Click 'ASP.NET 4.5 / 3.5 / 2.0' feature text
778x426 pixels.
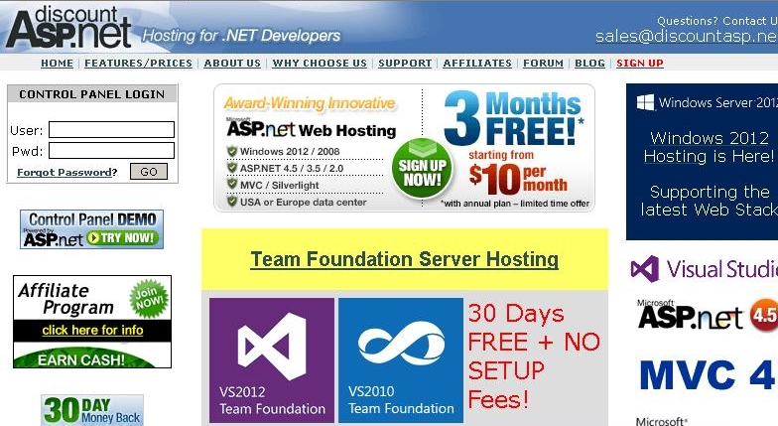pos(292,169)
